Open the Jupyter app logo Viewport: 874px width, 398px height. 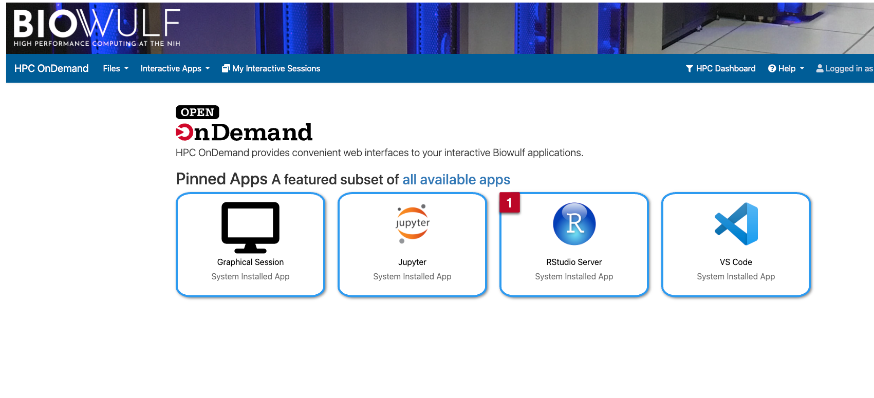click(x=412, y=224)
